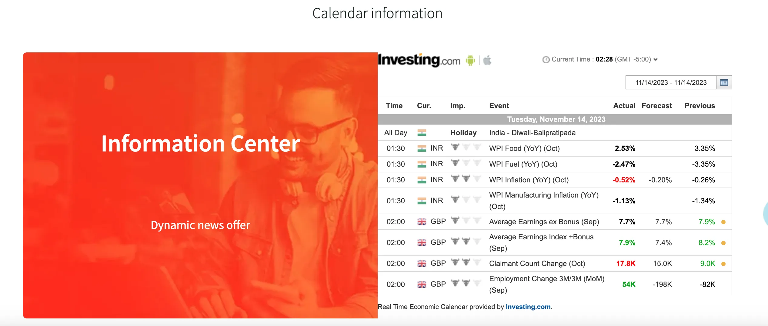Click the Event column header

click(x=499, y=106)
